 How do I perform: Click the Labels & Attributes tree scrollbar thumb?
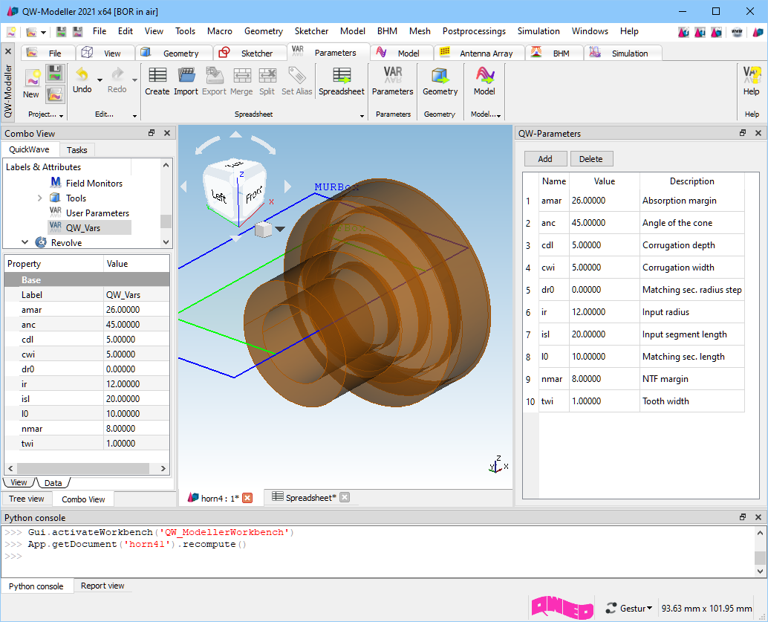coord(166,221)
